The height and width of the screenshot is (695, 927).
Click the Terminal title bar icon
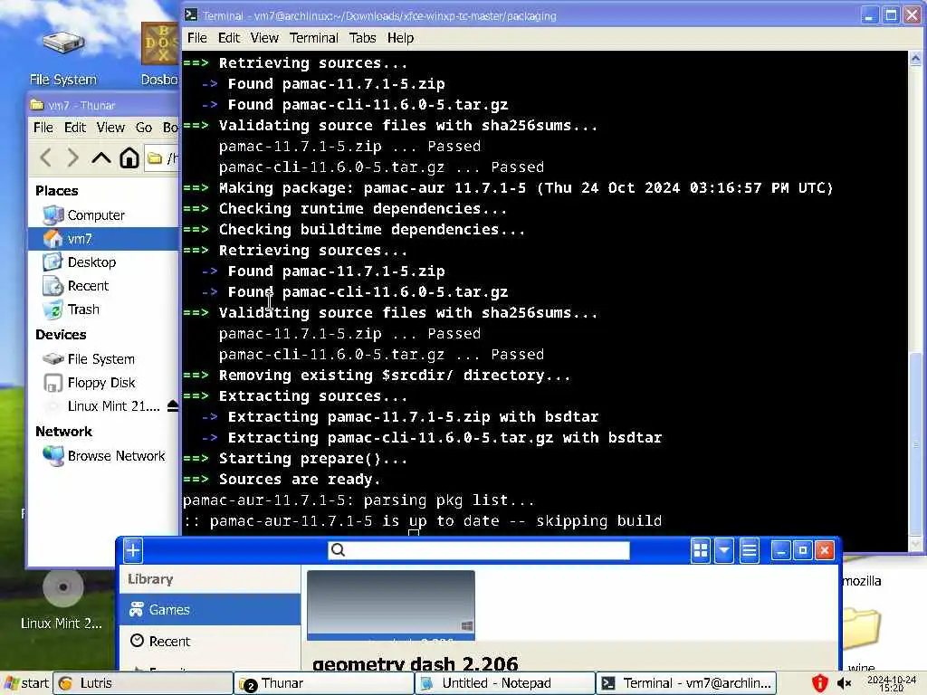tap(191, 14)
